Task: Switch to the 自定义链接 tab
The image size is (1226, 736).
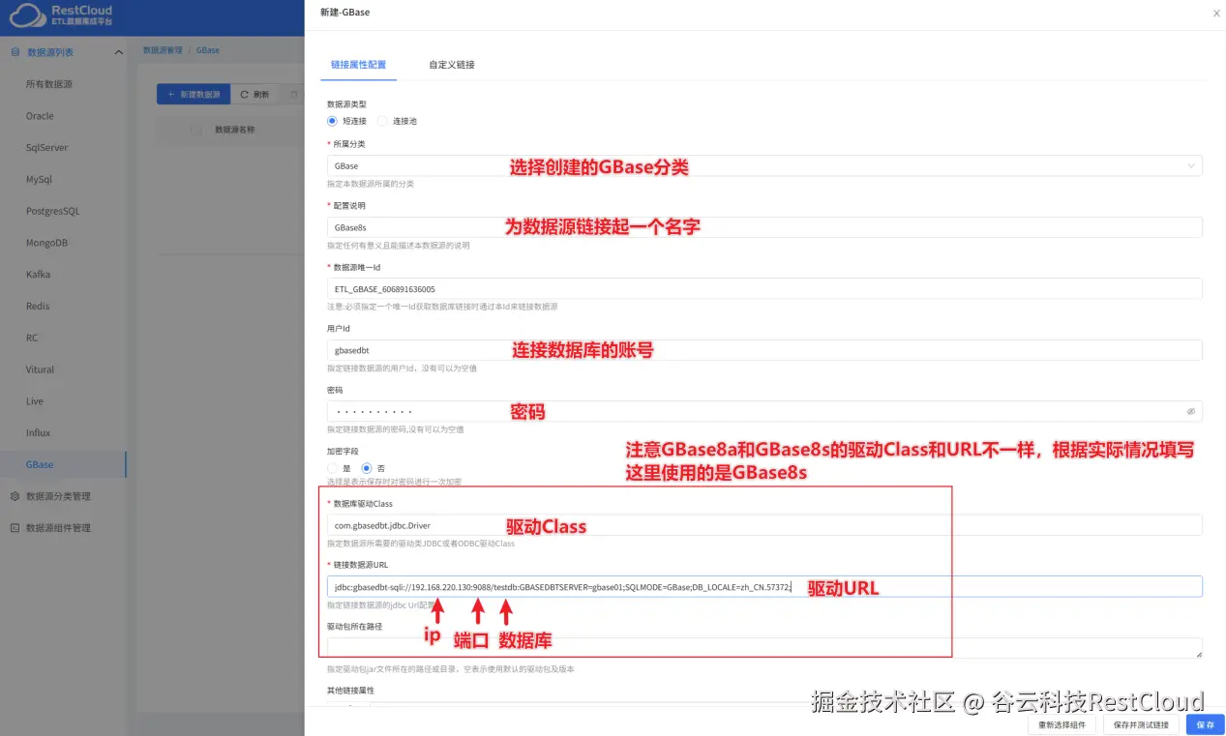Action: coord(452,65)
